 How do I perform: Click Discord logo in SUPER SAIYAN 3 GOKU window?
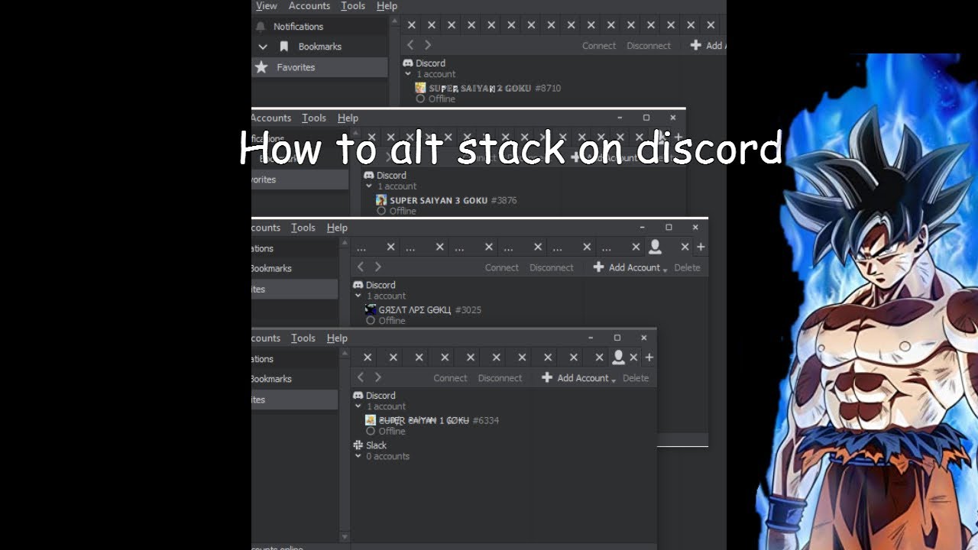click(x=369, y=176)
